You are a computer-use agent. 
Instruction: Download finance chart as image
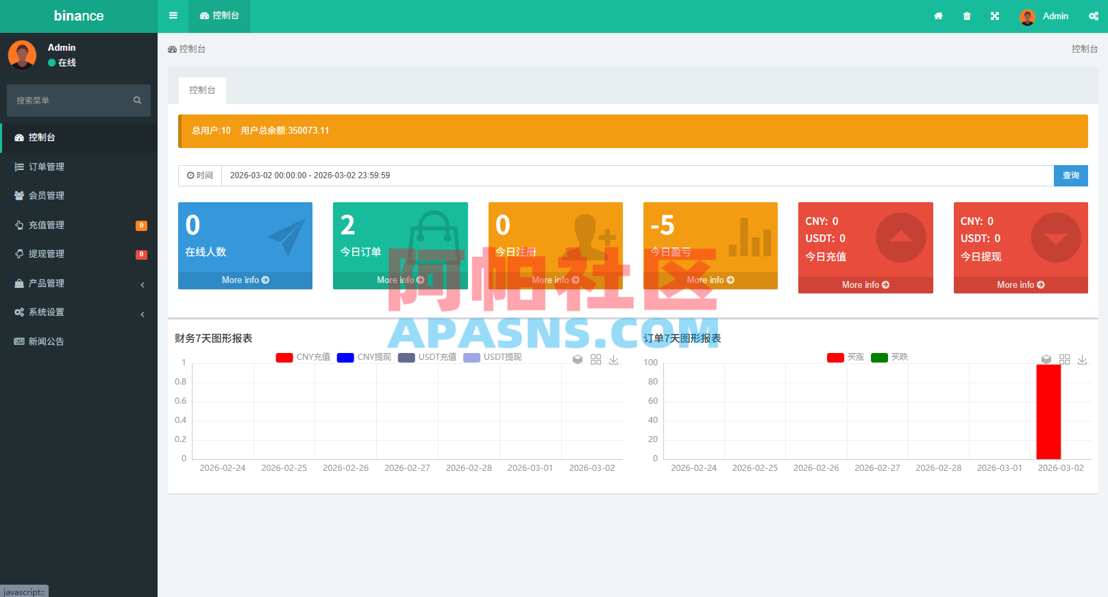pyautogui.click(x=613, y=359)
